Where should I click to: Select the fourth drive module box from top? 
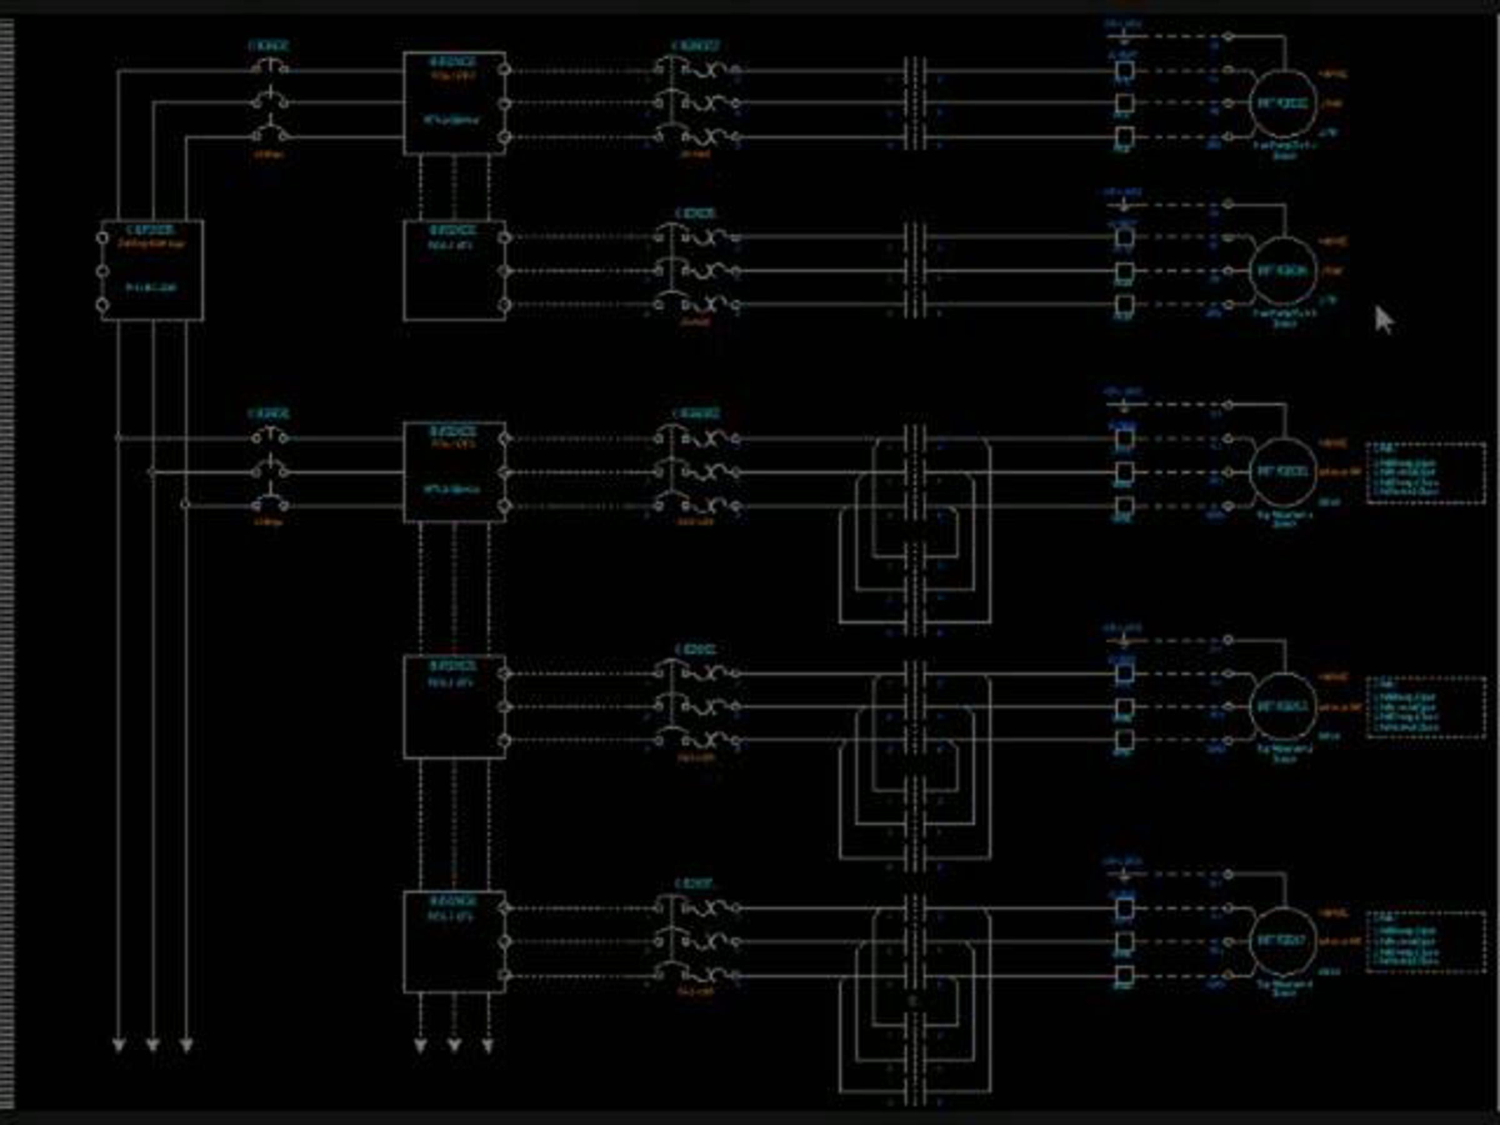tap(456, 707)
